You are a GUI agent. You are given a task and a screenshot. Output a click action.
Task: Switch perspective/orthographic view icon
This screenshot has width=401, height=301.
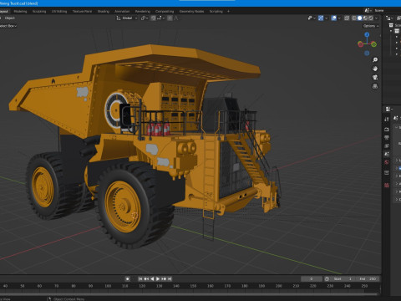click(375, 86)
